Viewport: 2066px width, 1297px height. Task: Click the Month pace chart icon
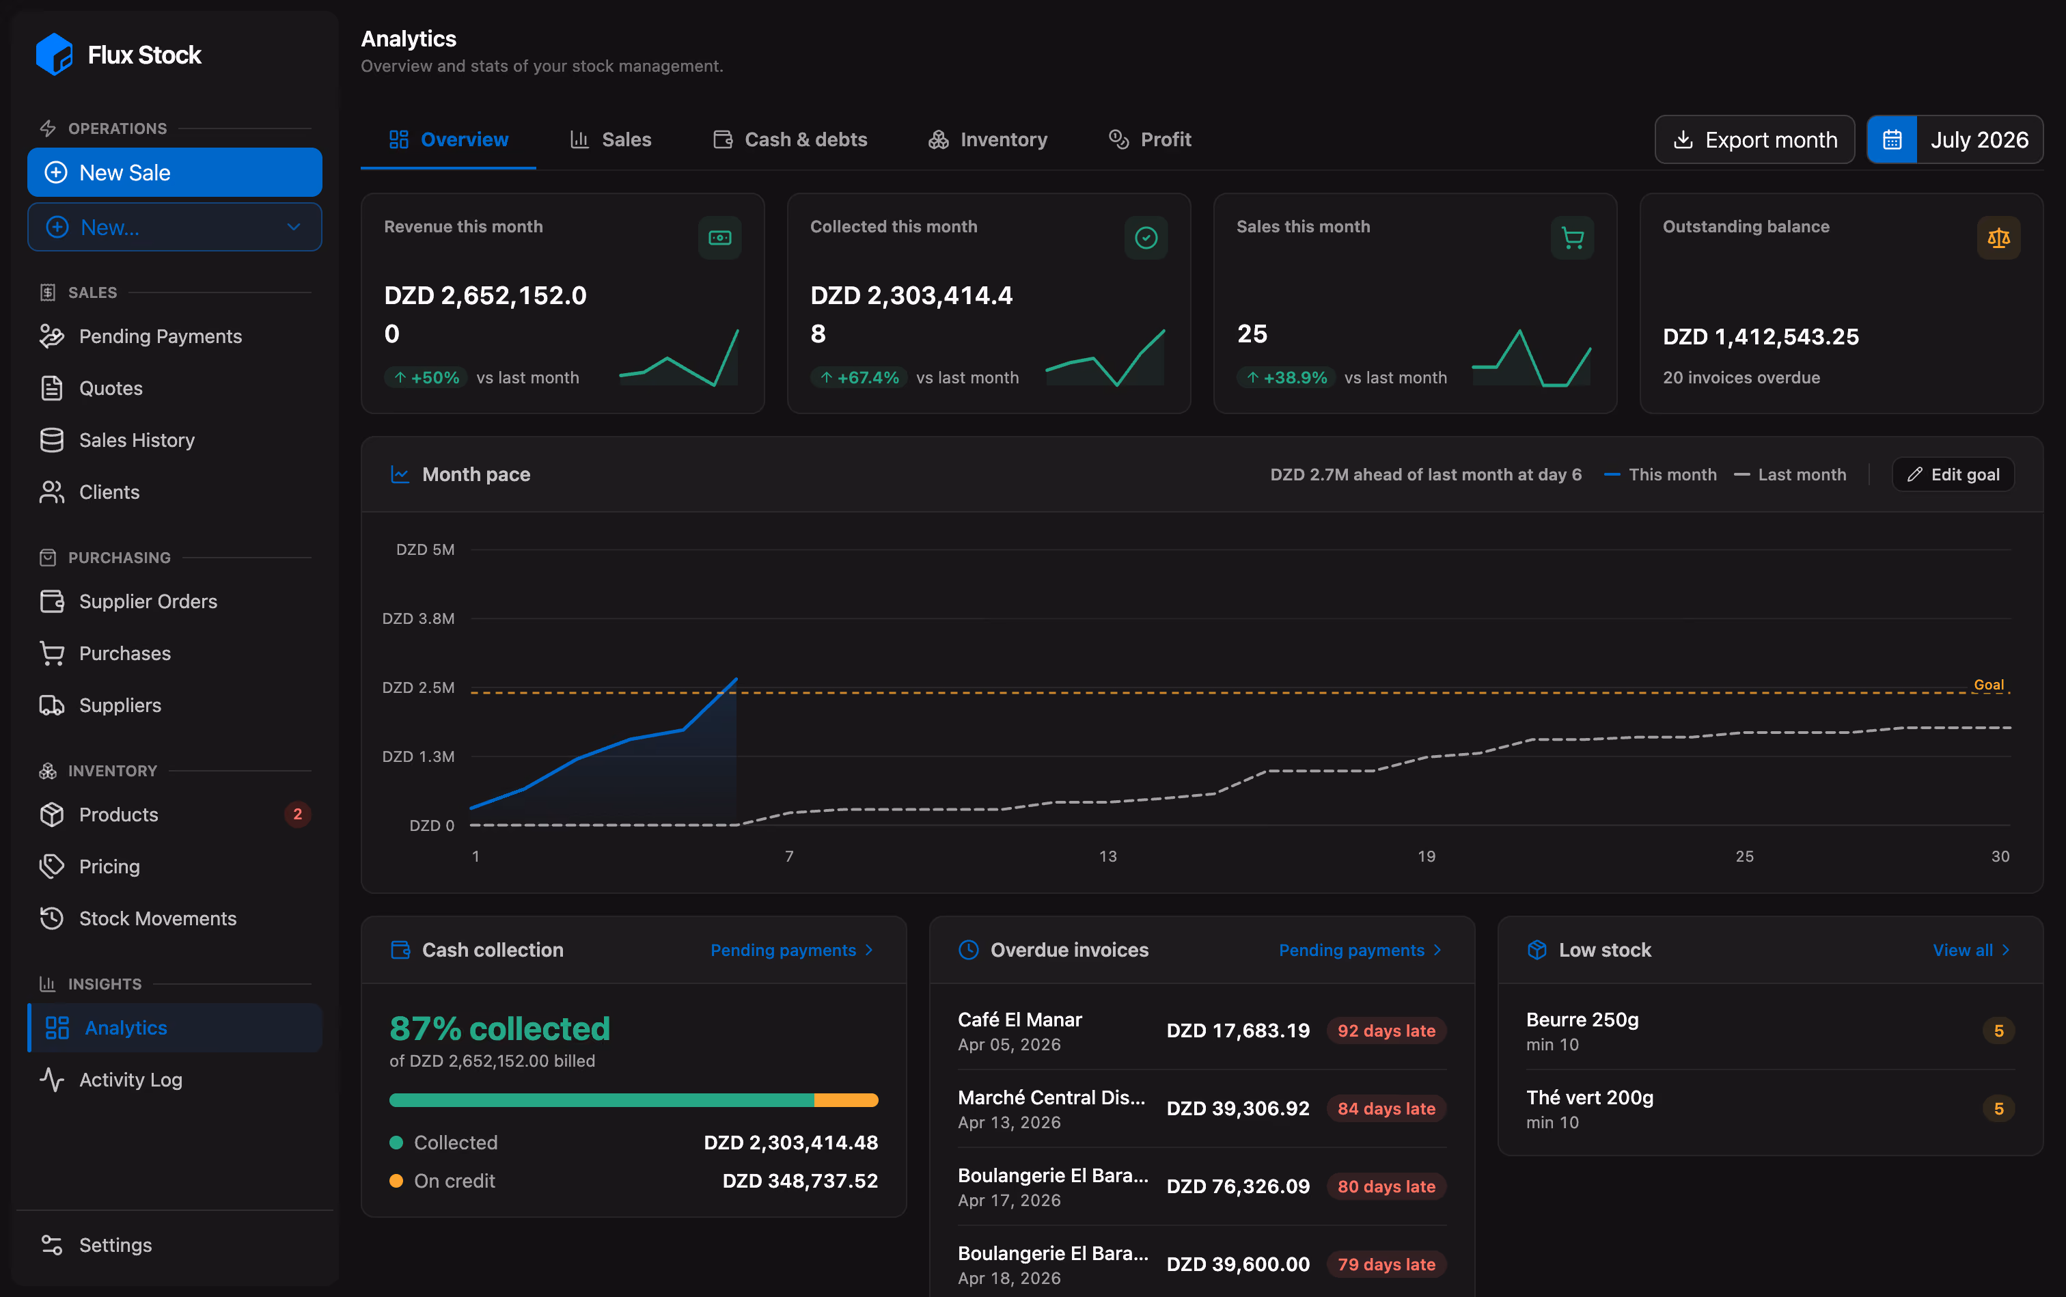(x=400, y=474)
